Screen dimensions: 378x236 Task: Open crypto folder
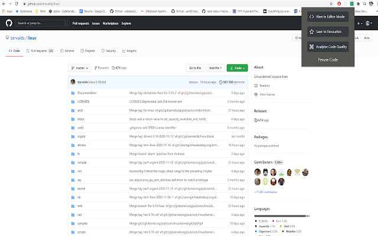tap(82, 136)
